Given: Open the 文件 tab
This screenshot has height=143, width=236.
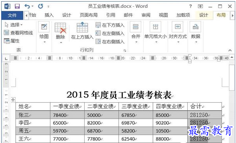Looking at the screenshot, I should click(x=12, y=15).
